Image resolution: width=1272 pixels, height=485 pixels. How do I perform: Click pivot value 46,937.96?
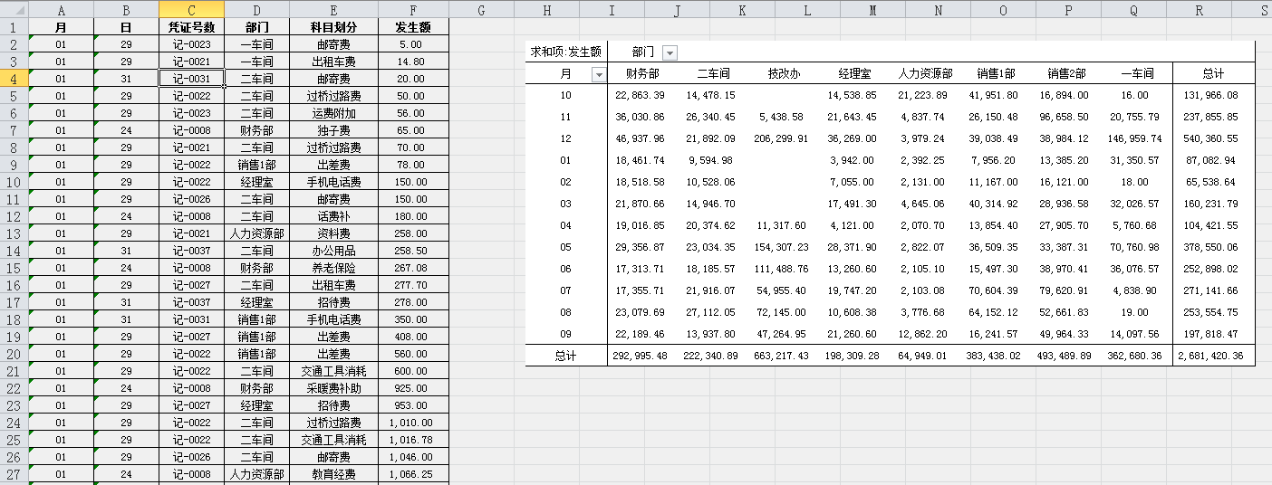click(640, 138)
